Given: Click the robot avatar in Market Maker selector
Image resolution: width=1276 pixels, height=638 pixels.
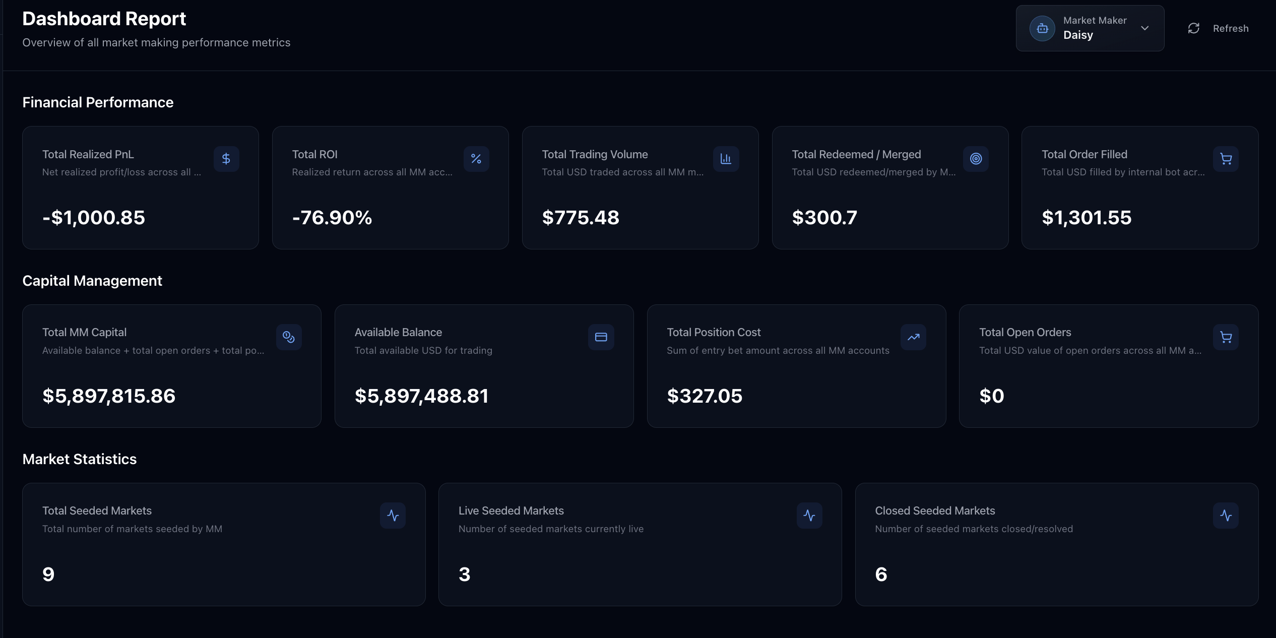Looking at the screenshot, I should coord(1042,28).
